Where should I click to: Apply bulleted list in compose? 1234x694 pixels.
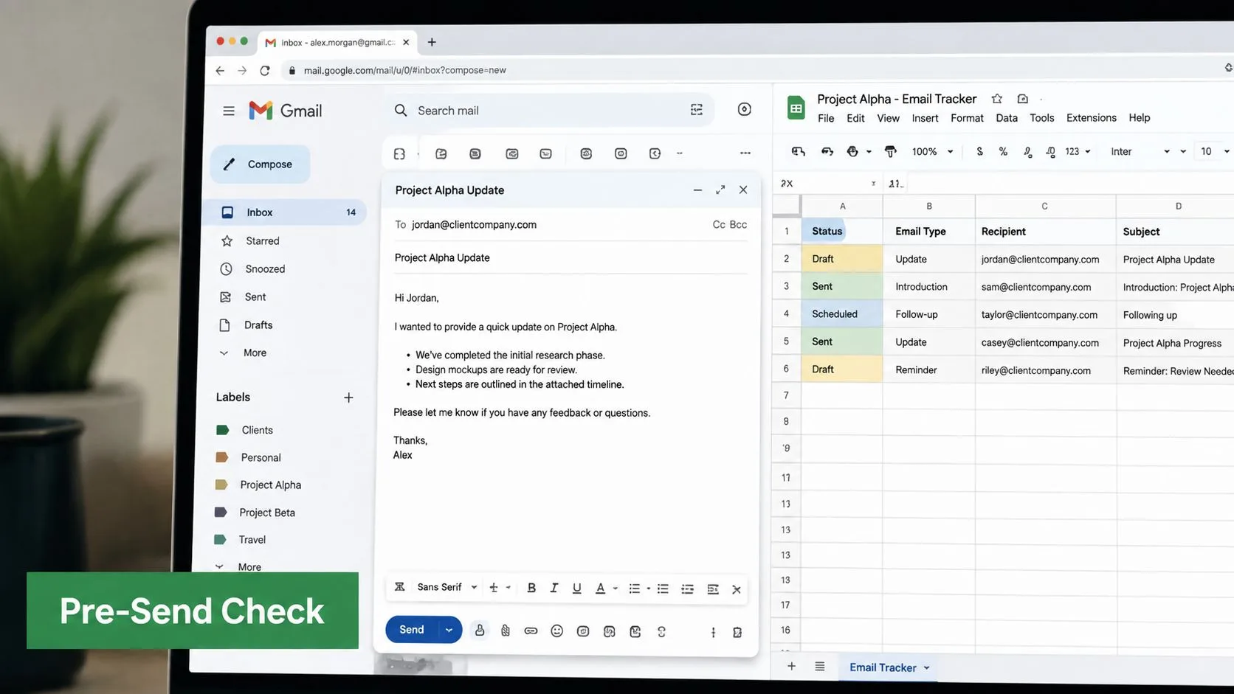point(663,589)
